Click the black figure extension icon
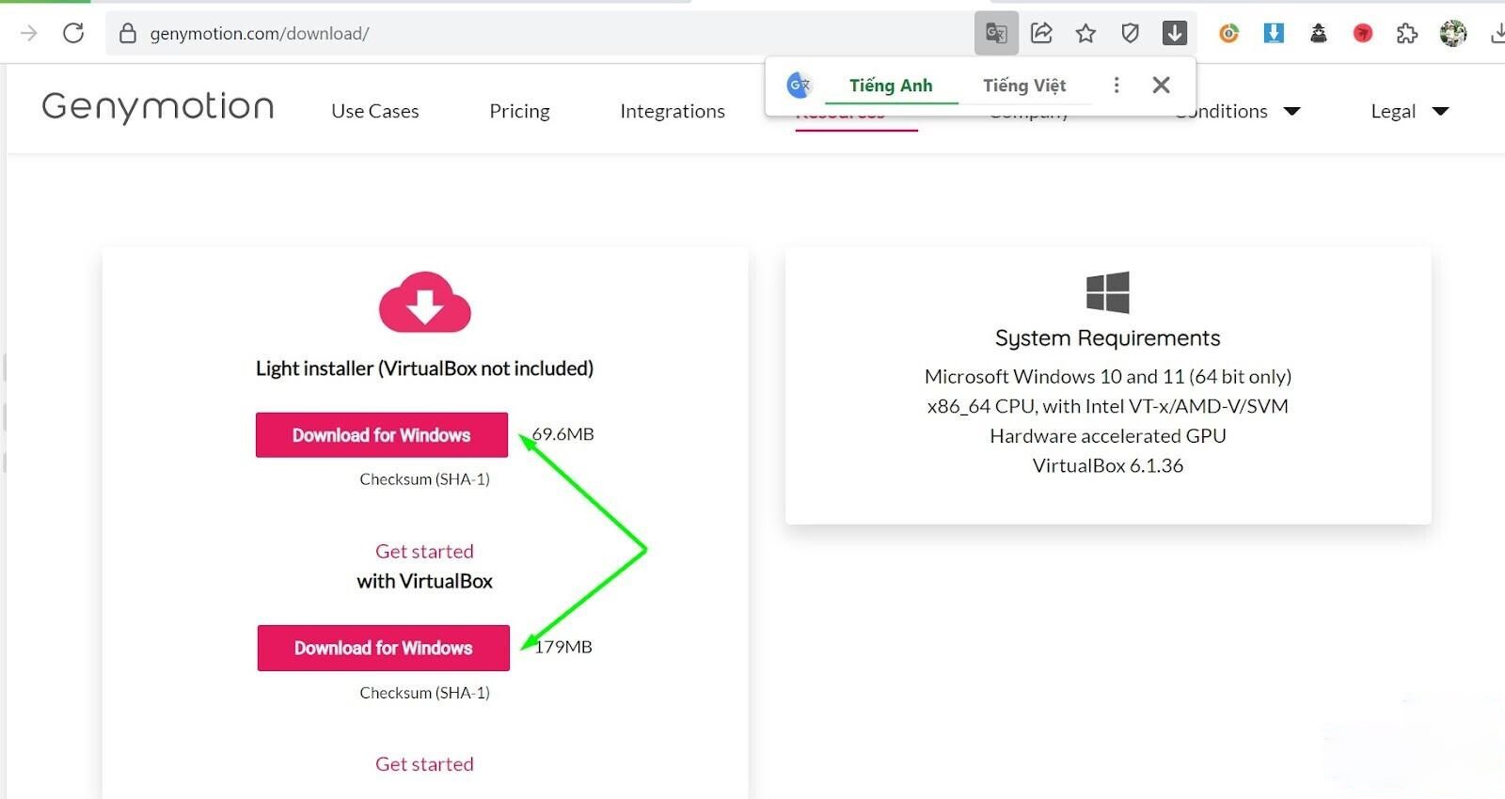Image resolution: width=1505 pixels, height=799 pixels. [x=1319, y=34]
